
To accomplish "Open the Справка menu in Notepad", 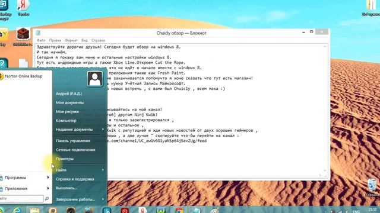I will pos(98,40).
